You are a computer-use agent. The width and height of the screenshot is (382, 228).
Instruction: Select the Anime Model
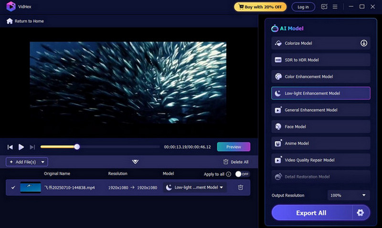coord(321,144)
